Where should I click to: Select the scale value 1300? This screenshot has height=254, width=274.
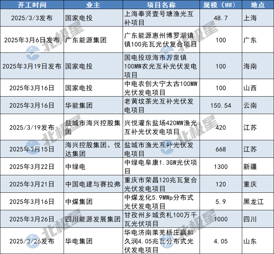(221, 167)
